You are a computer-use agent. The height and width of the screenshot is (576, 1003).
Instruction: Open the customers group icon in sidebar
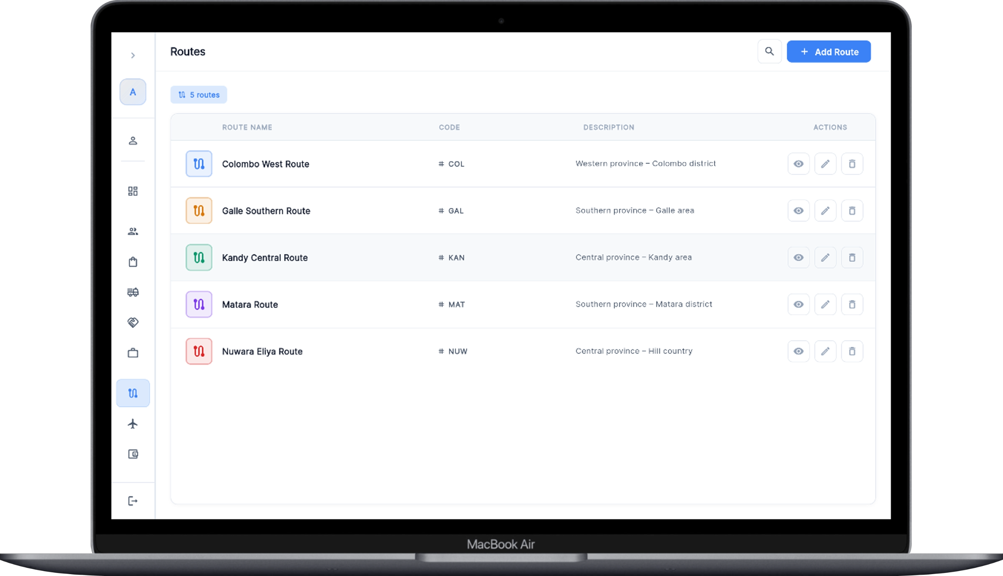[x=133, y=232]
